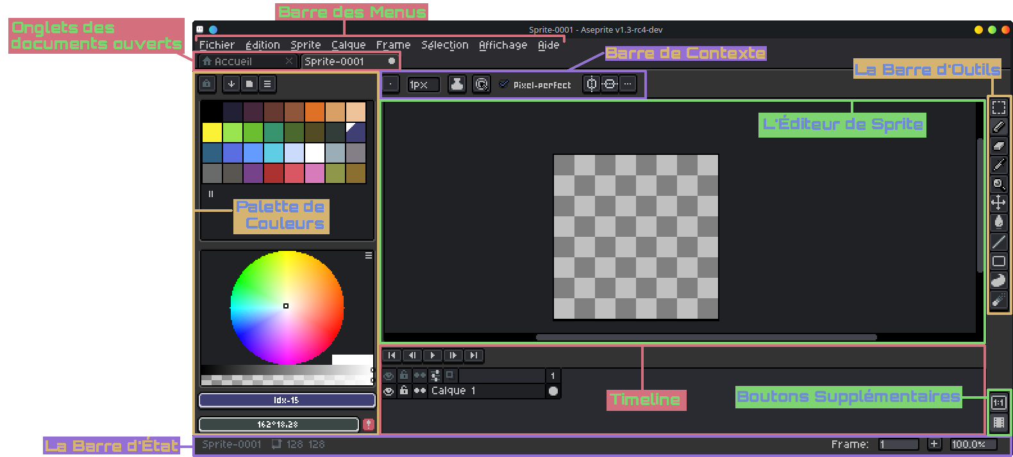1013x457 pixels.
Task: Pick the yellow swatch in the palette
Action: point(212,132)
